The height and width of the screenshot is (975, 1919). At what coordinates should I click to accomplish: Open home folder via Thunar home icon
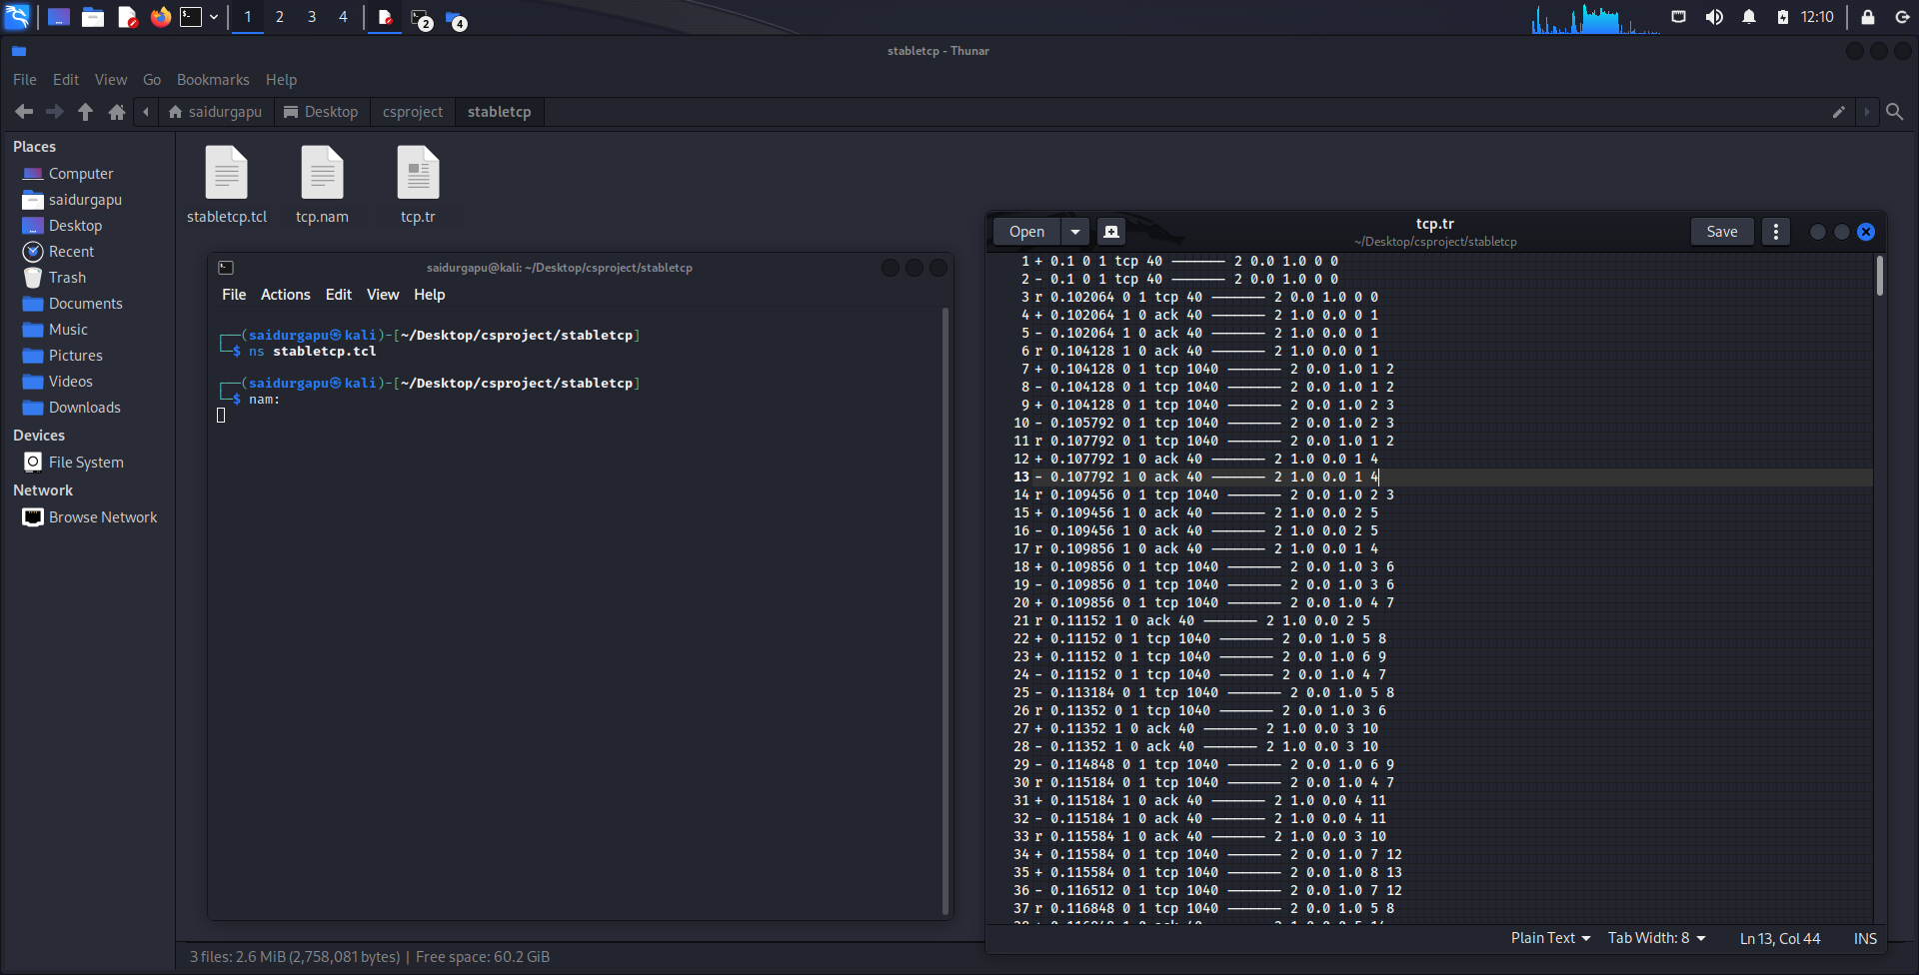[x=116, y=112]
